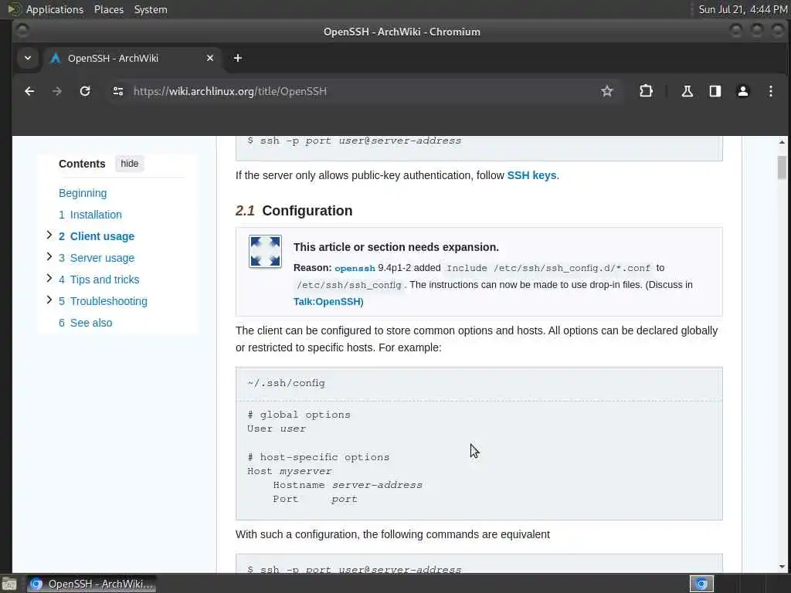Click the ~/.ssh/config code block title
The width and height of the screenshot is (791, 593).
[x=286, y=383]
